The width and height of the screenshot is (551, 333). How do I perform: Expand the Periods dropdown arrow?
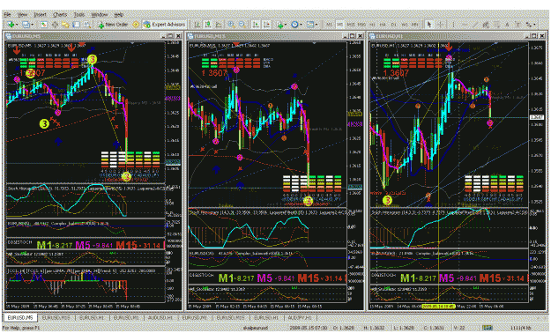301,25
